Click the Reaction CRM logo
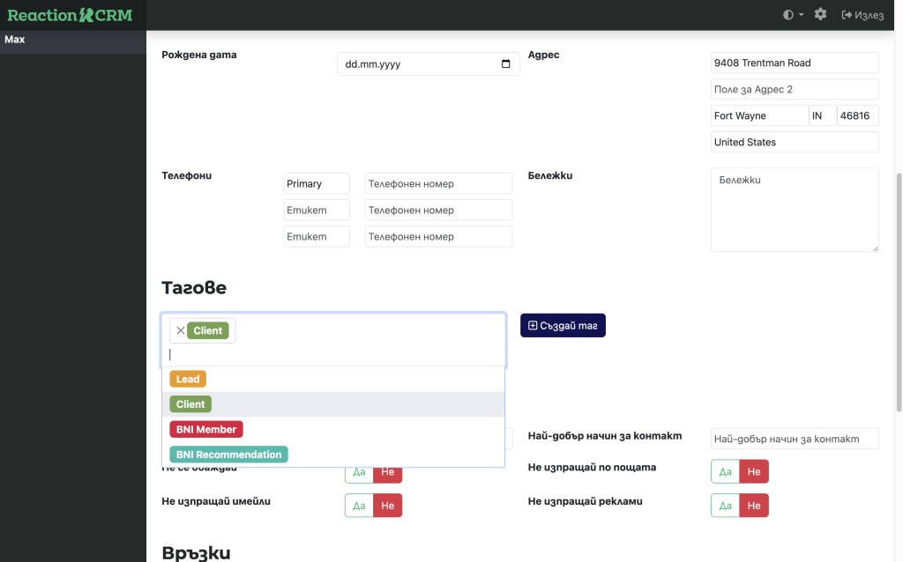 (71, 15)
